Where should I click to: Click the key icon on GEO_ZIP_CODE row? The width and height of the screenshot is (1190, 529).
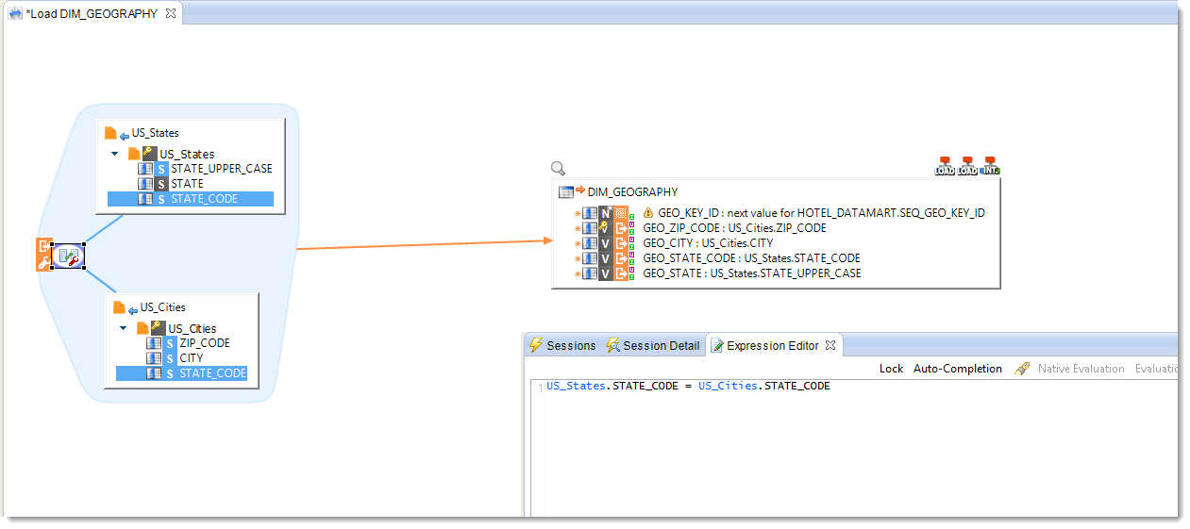tap(605, 228)
